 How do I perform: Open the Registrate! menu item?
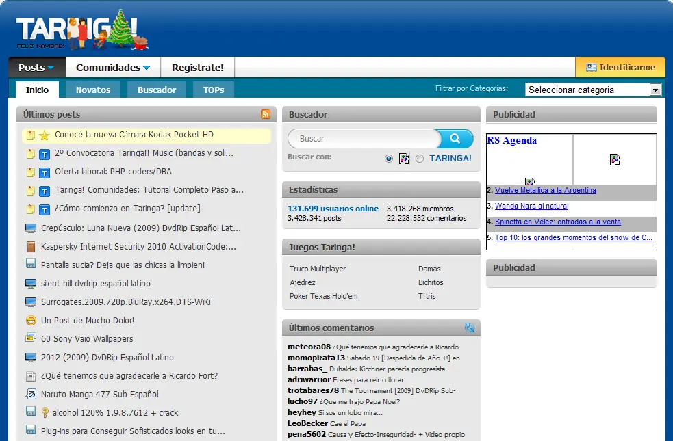pos(197,67)
